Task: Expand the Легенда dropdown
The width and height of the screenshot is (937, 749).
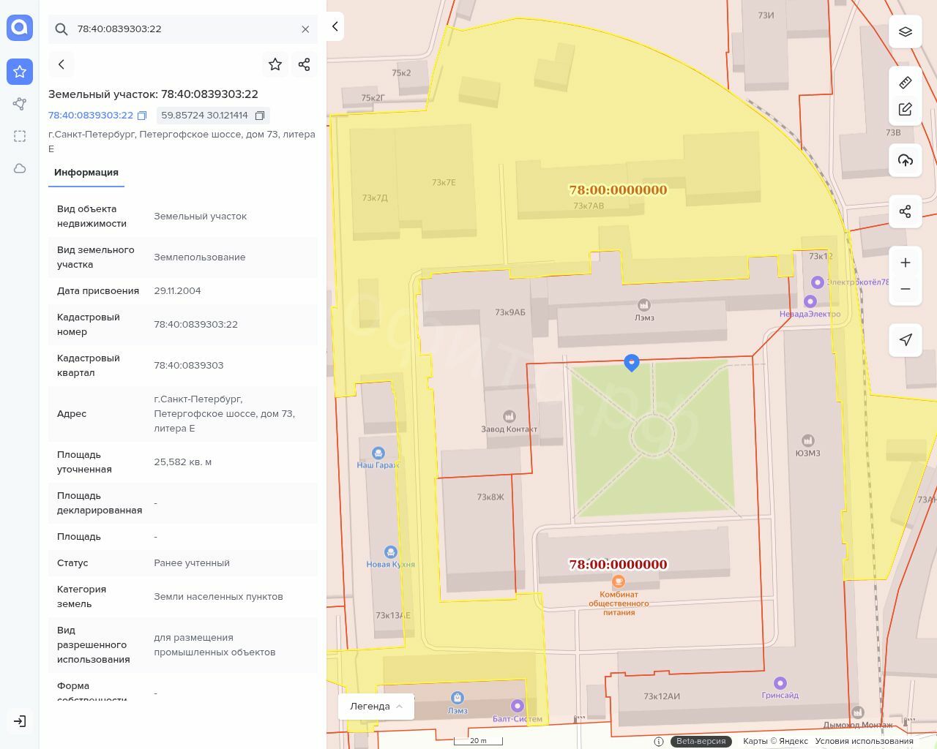Action: [376, 707]
